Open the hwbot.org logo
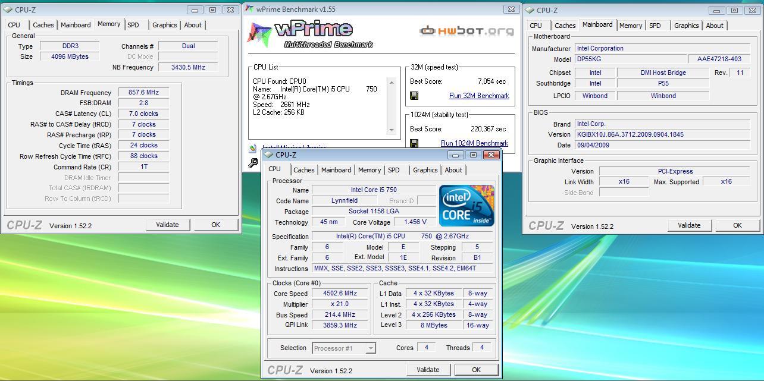The width and height of the screenshot is (764, 381). 466,31
